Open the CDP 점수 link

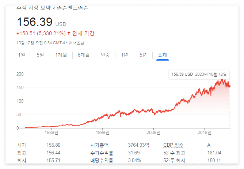click(x=174, y=145)
